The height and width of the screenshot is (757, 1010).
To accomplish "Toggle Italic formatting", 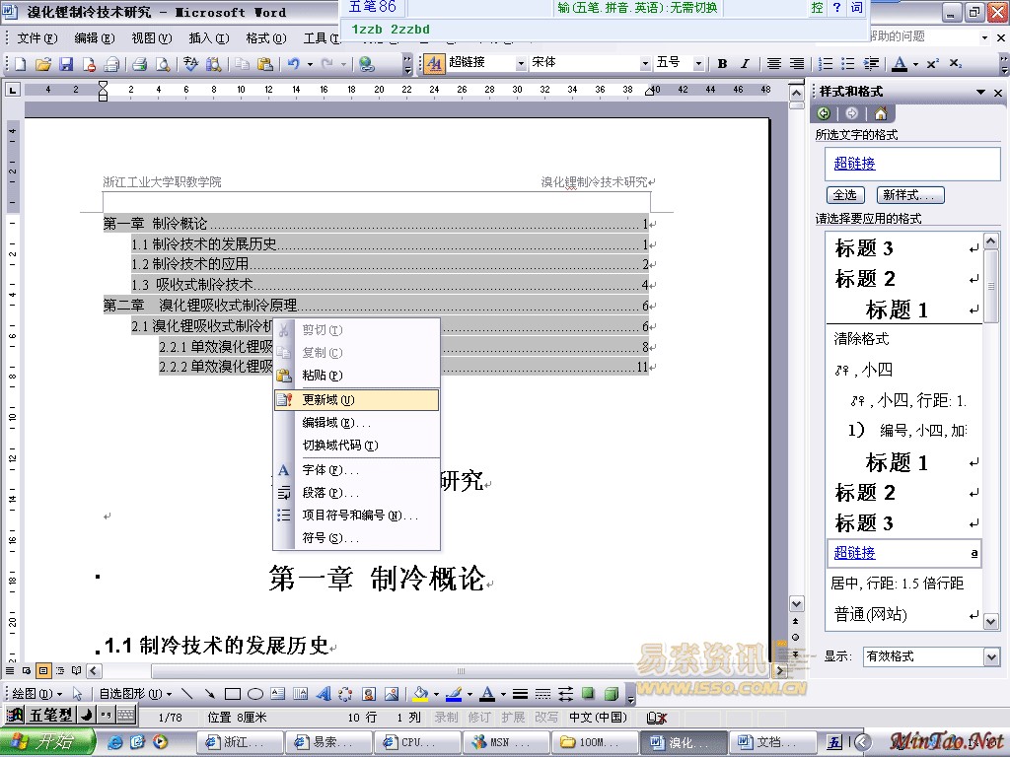I will click(745, 63).
